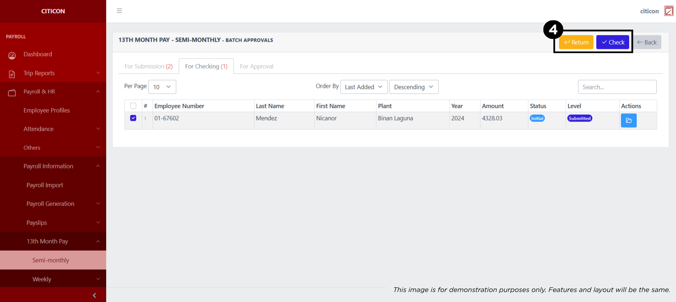Click the Trip Reports document icon
The height and width of the screenshot is (302, 676).
12,74
